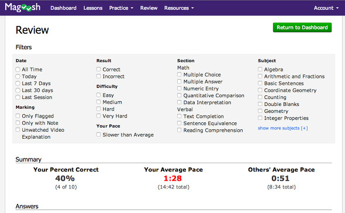This screenshot has width=345, height=213.
Task: Enable the Numeric Entry checkbox
Action: pos(180,88)
